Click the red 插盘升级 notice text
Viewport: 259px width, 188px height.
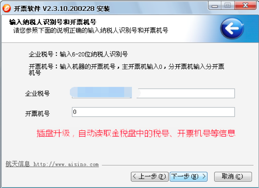[136, 133]
